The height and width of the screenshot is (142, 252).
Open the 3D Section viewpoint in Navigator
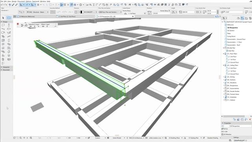point(231,31)
